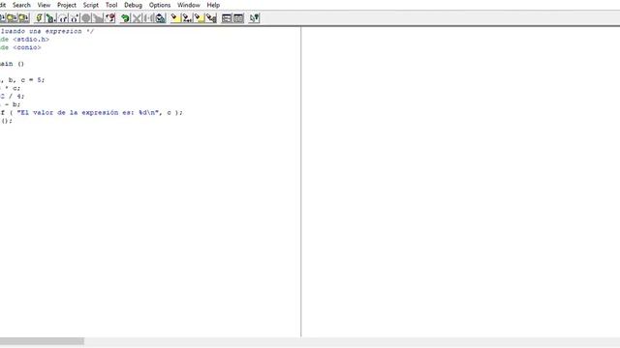Open the Options menu
The image size is (620, 348).
tap(159, 5)
